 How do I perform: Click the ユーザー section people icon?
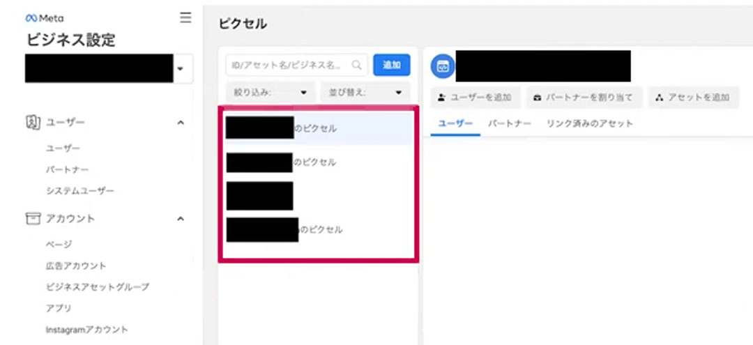31,123
